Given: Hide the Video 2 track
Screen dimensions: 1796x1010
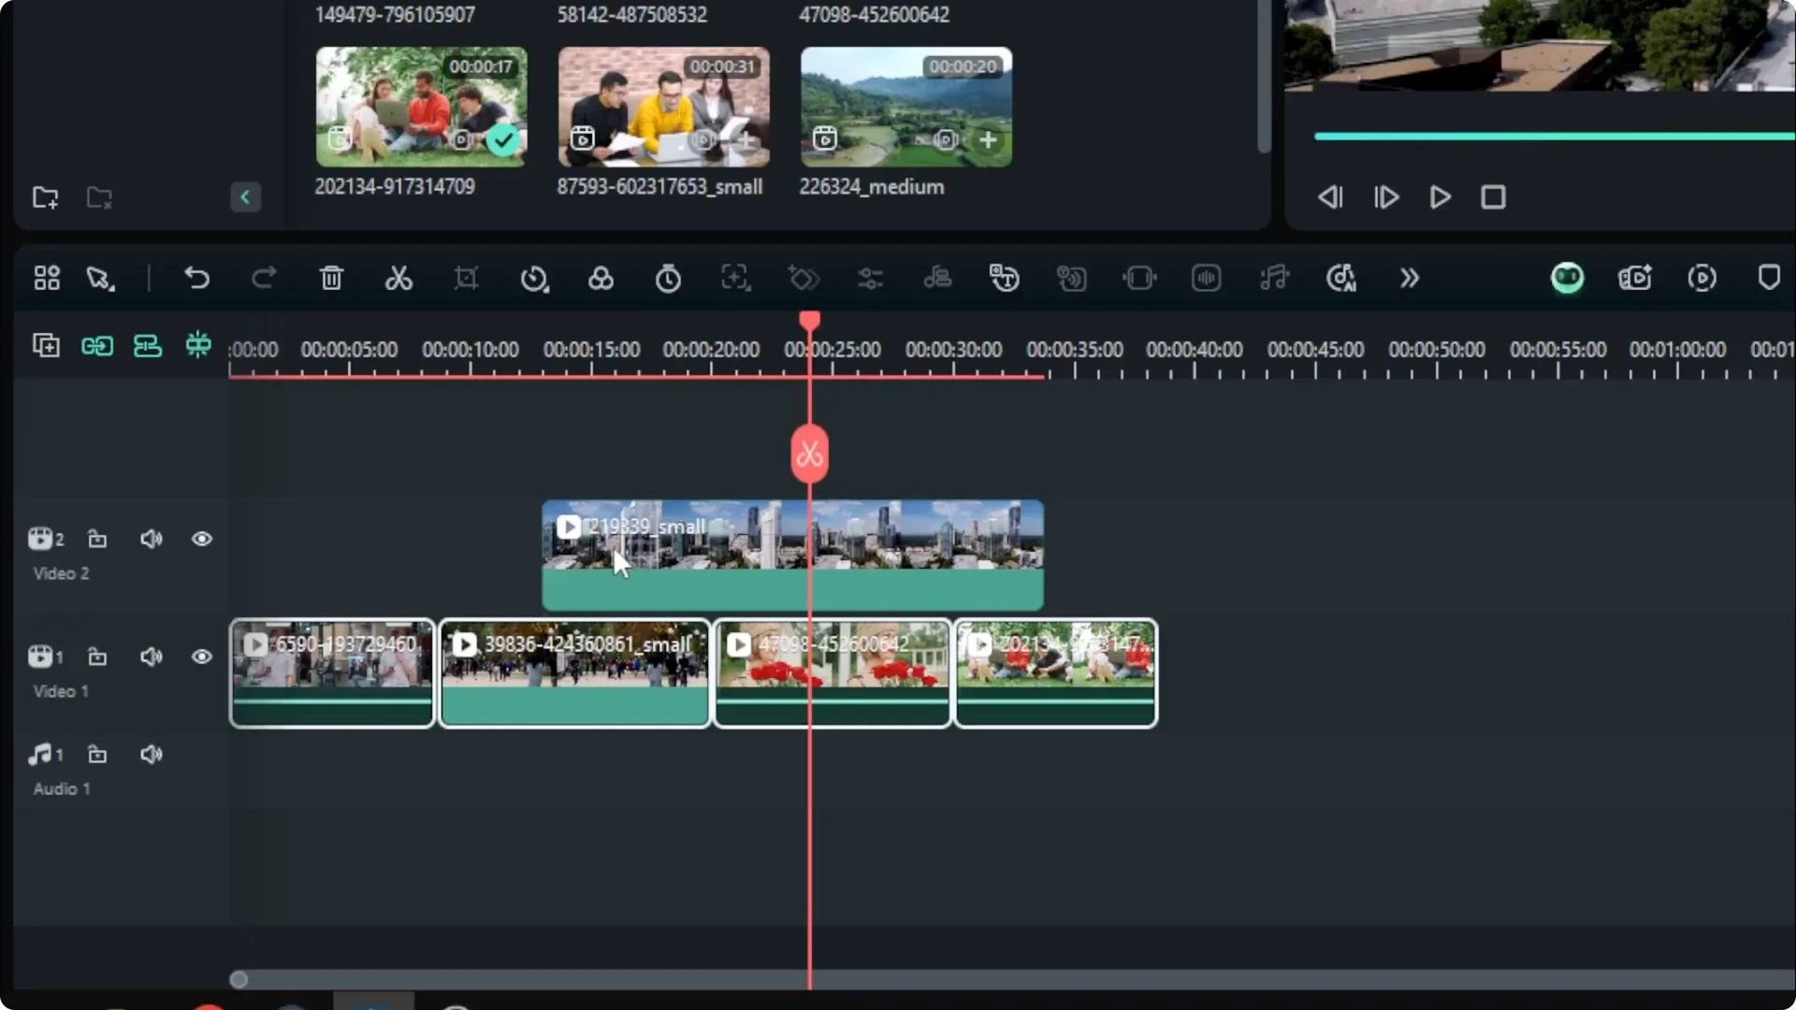Looking at the screenshot, I should click(x=201, y=539).
